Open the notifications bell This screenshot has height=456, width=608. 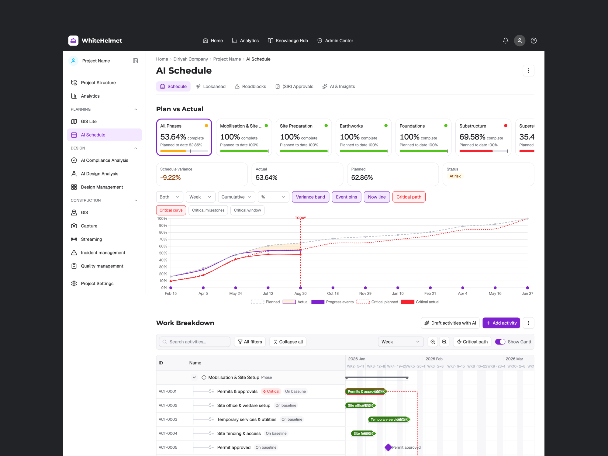pos(506,40)
